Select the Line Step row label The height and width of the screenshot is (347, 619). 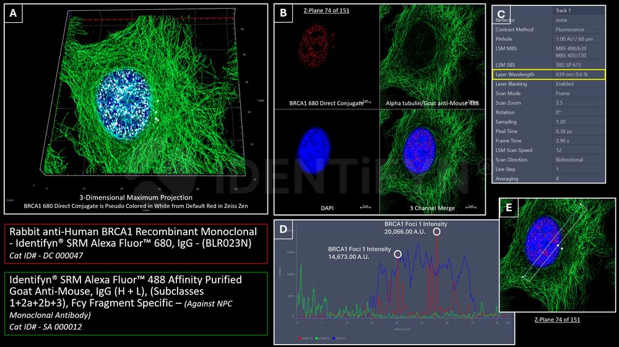point(505,169)
